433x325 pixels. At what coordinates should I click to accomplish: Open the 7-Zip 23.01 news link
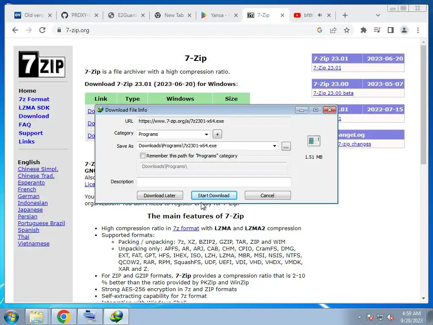[327, 68]
